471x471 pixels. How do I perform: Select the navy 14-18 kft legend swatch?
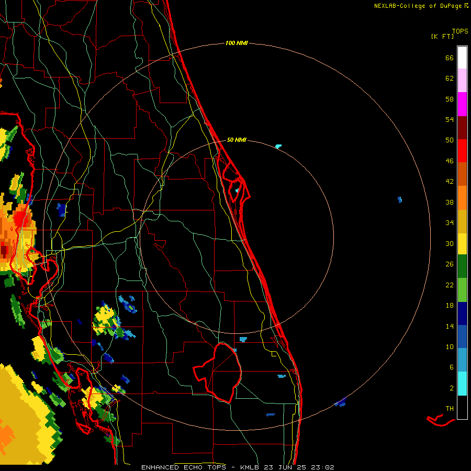tap(462, 313)
